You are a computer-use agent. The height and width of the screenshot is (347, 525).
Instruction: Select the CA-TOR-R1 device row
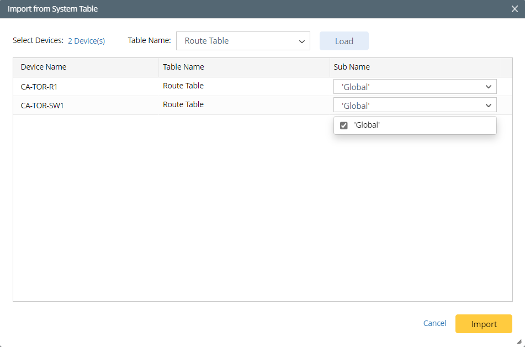pyautogui.click(x=39, y=87)
